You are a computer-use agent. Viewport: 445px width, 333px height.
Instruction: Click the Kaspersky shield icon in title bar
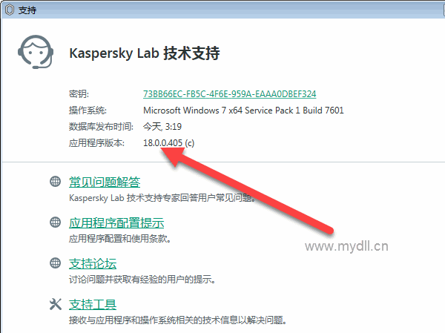click(10, 10)
